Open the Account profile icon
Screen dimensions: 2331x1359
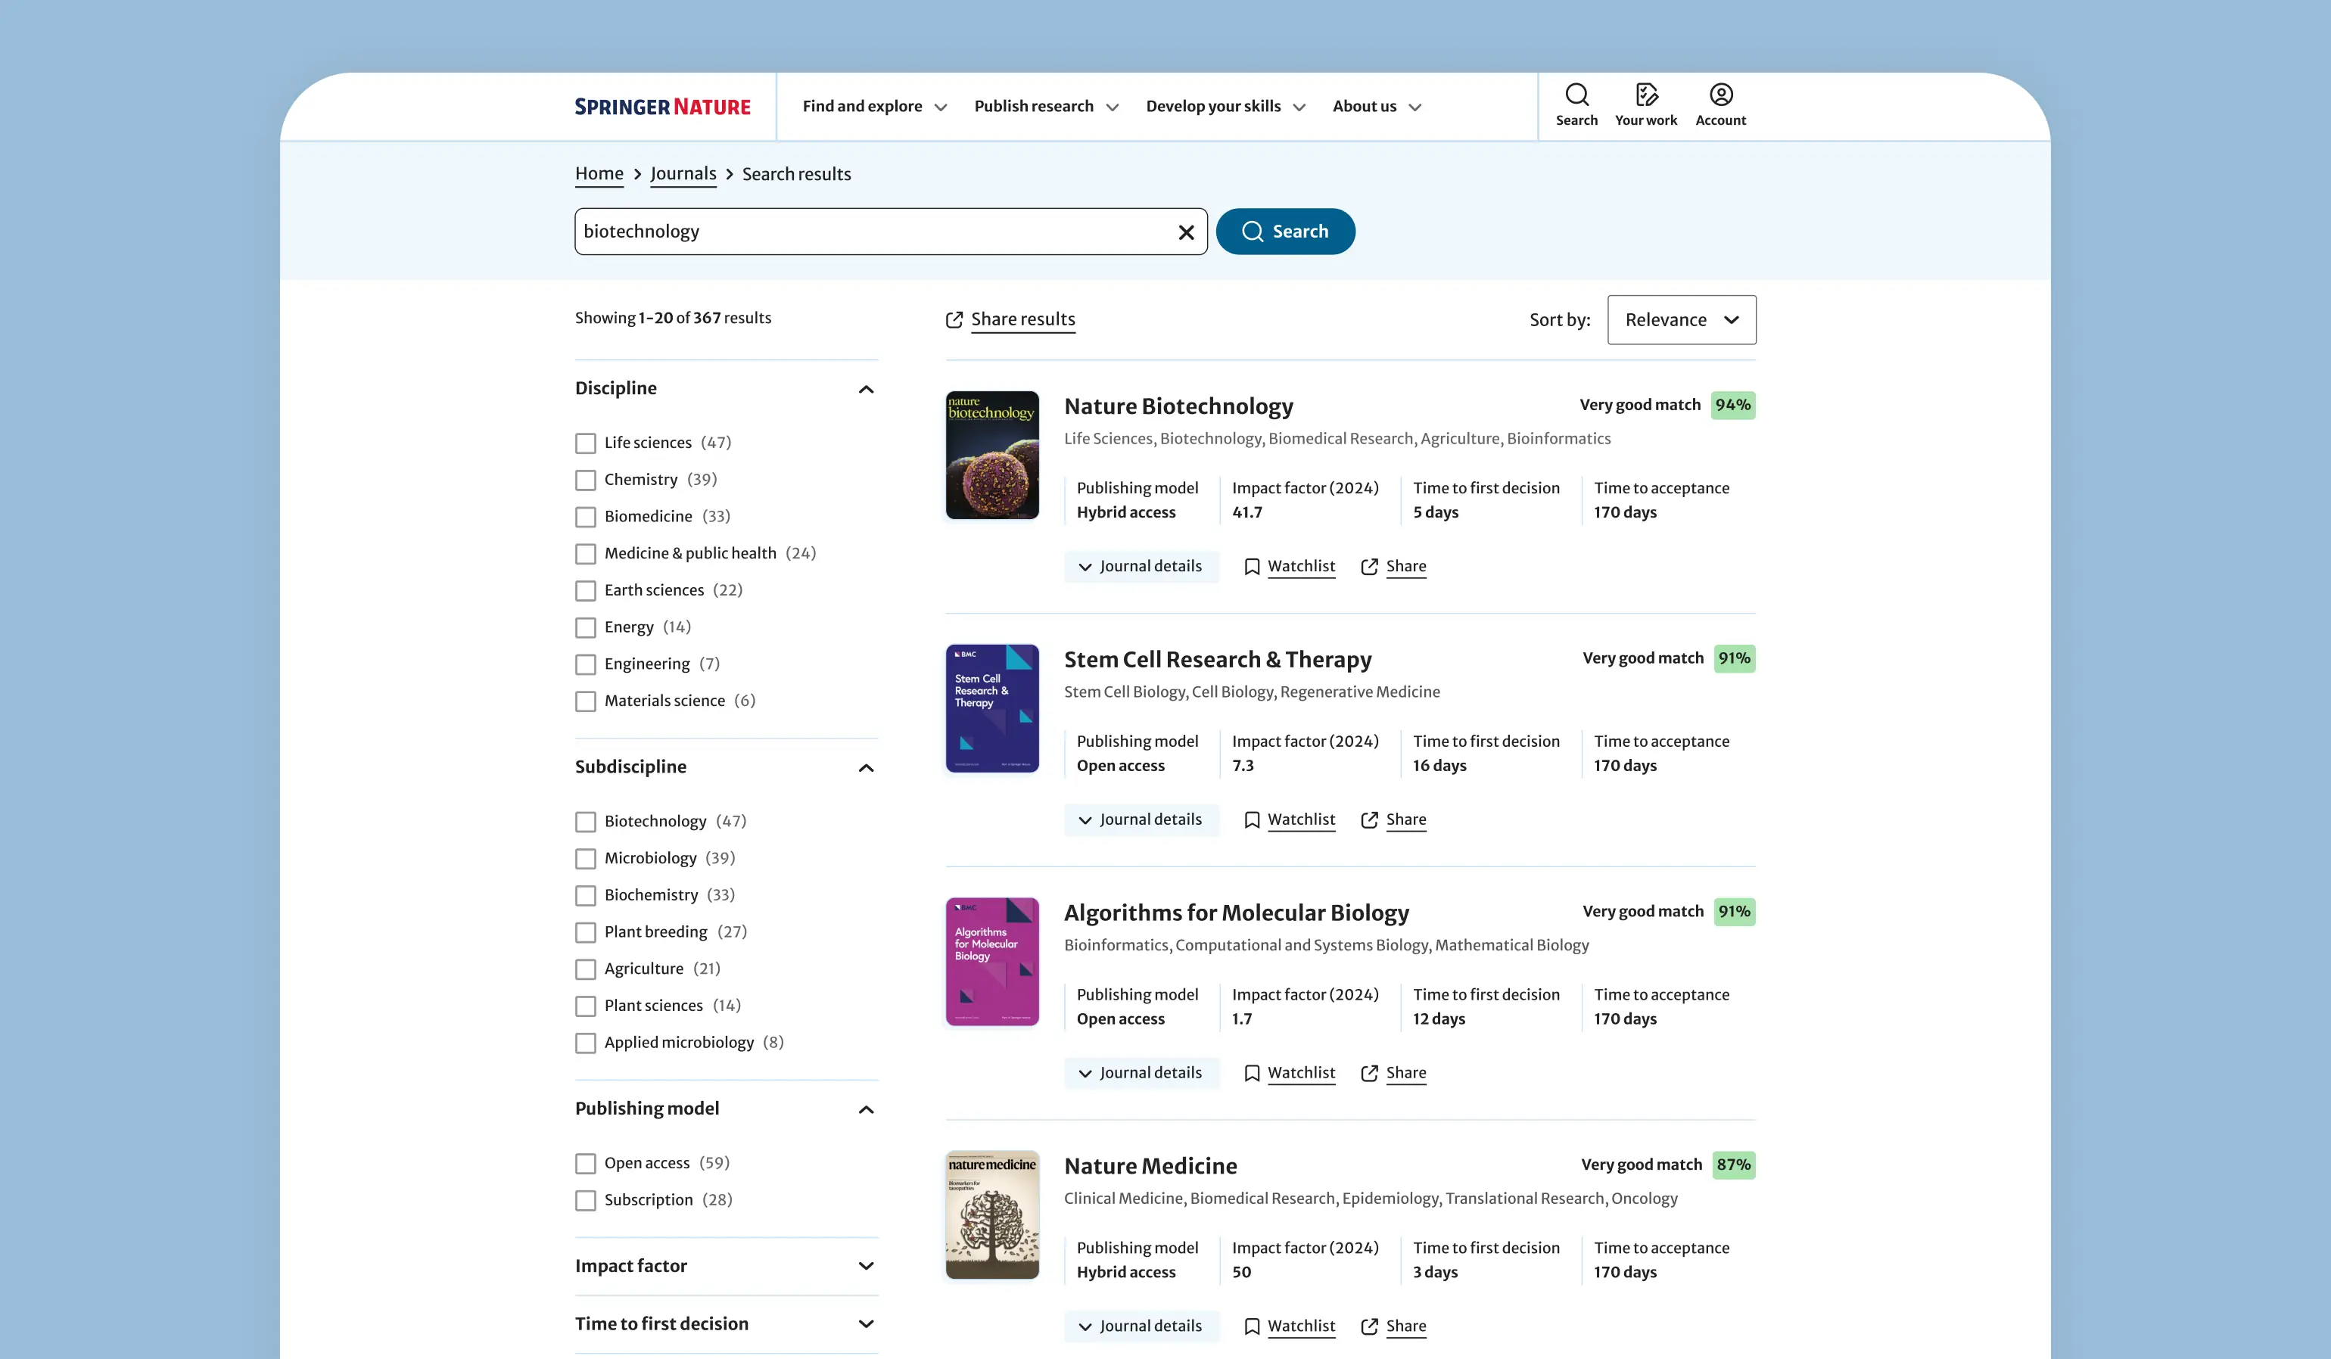tap(1720, 95)
